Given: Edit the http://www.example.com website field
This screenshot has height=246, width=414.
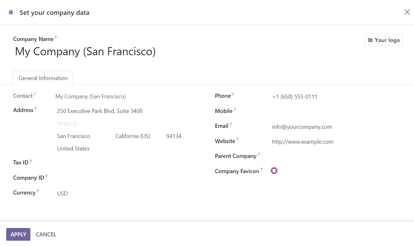Looking at the screenshot, I should pyautogui.click(x=336, y=142).
